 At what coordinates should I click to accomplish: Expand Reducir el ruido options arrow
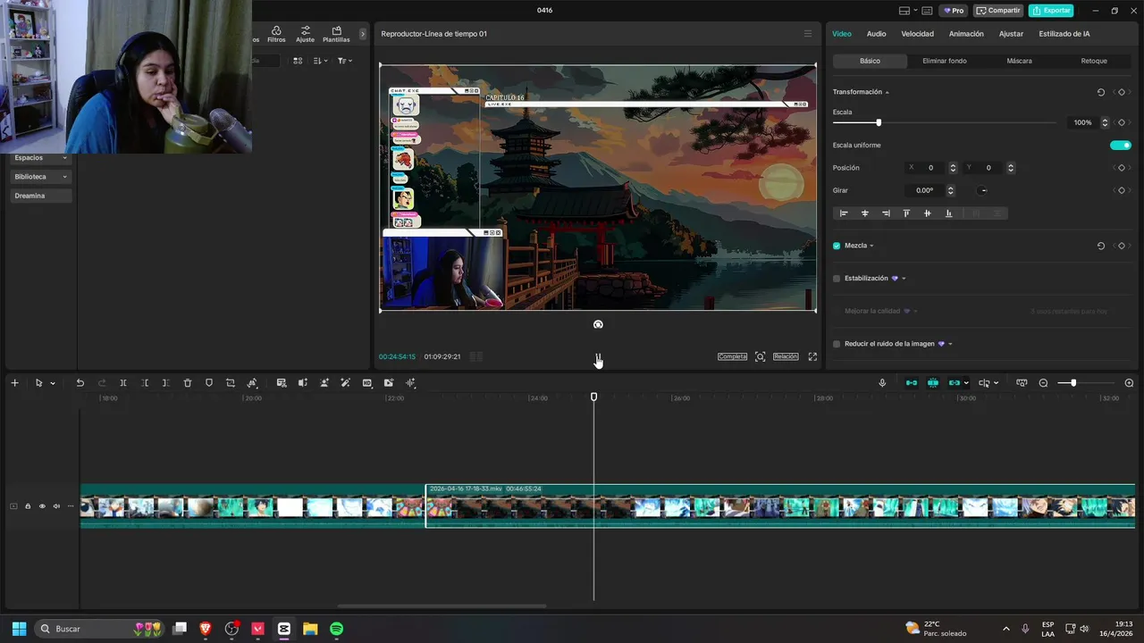[x=950, y=344]
